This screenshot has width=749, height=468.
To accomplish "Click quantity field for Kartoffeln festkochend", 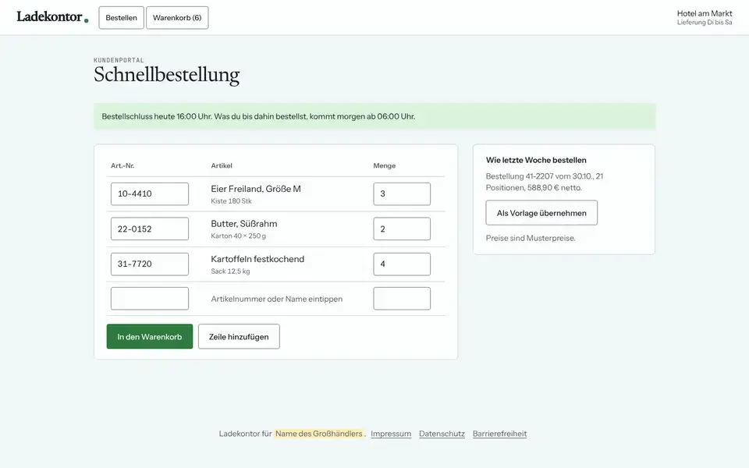I will [402, 264].
